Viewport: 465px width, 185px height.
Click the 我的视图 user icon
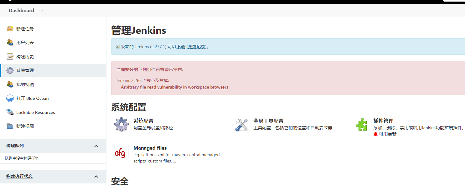coord(10,85)
